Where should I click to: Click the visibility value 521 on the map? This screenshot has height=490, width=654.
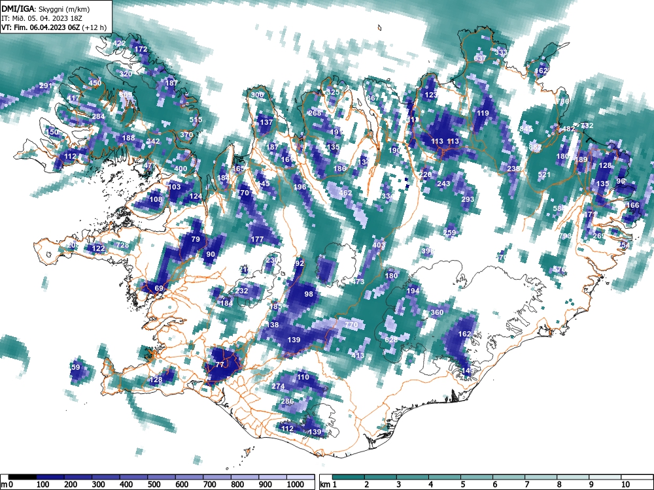(x=544, y=174)
